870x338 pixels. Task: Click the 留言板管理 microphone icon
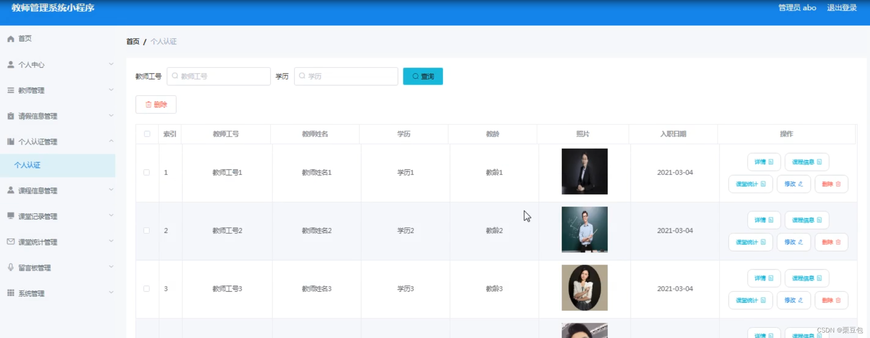pyautogui.click(x=11, y=267)
